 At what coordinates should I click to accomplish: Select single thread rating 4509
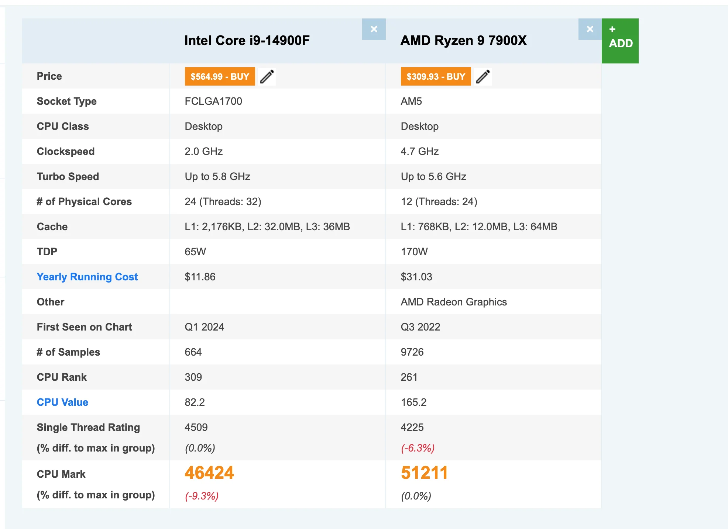tap(196, 427)
